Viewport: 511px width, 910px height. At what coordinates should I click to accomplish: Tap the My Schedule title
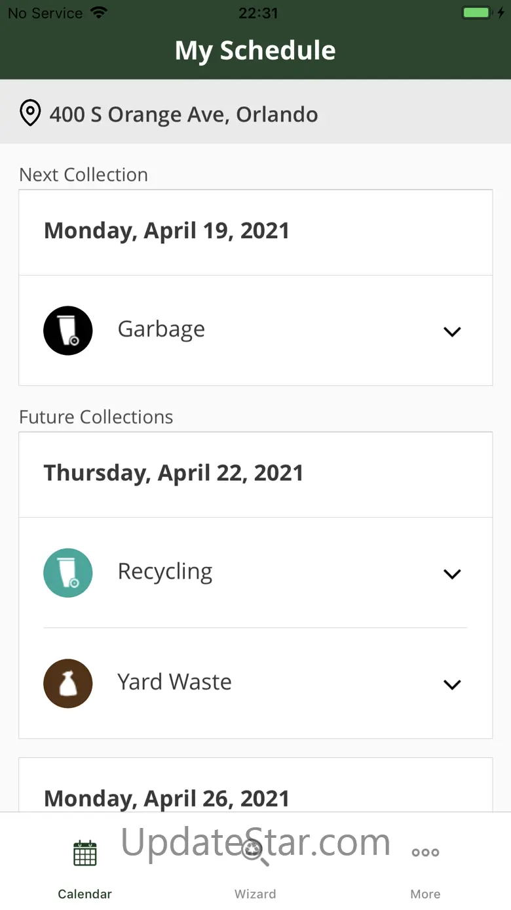coord(255,51)
